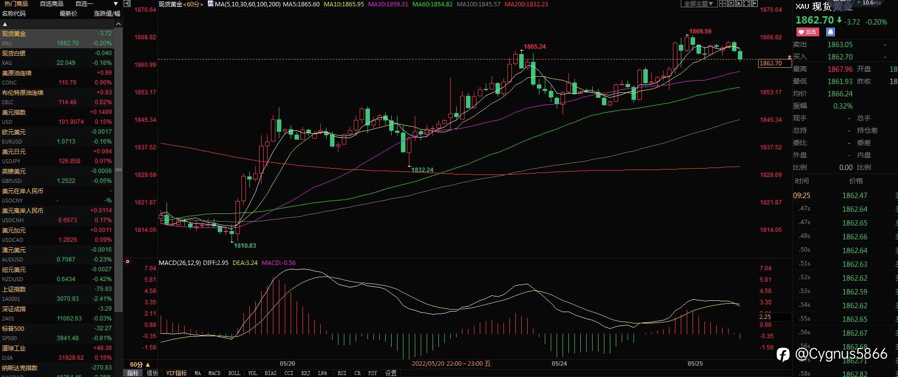This screenshot has width=898, height=377.
Task: Open the 设置 settings button
Action: (x=391, y=373)
